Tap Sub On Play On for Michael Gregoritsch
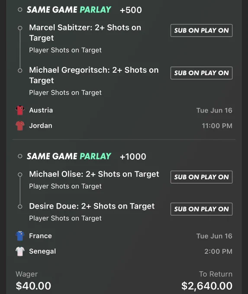248x294 pixels. tap(201, 73)
